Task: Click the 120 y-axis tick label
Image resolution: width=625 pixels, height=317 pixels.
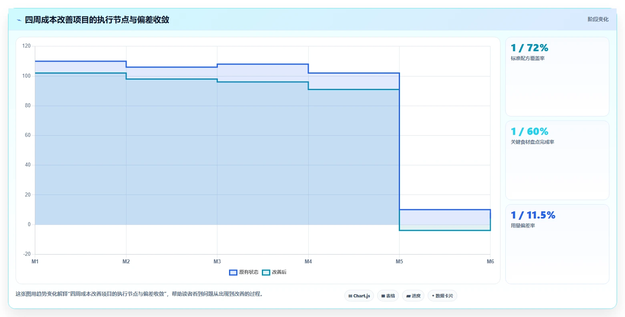Action: (26, 46)
